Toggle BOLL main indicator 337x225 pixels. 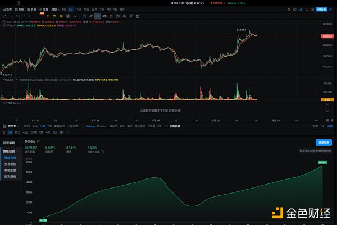pos(27,126)
